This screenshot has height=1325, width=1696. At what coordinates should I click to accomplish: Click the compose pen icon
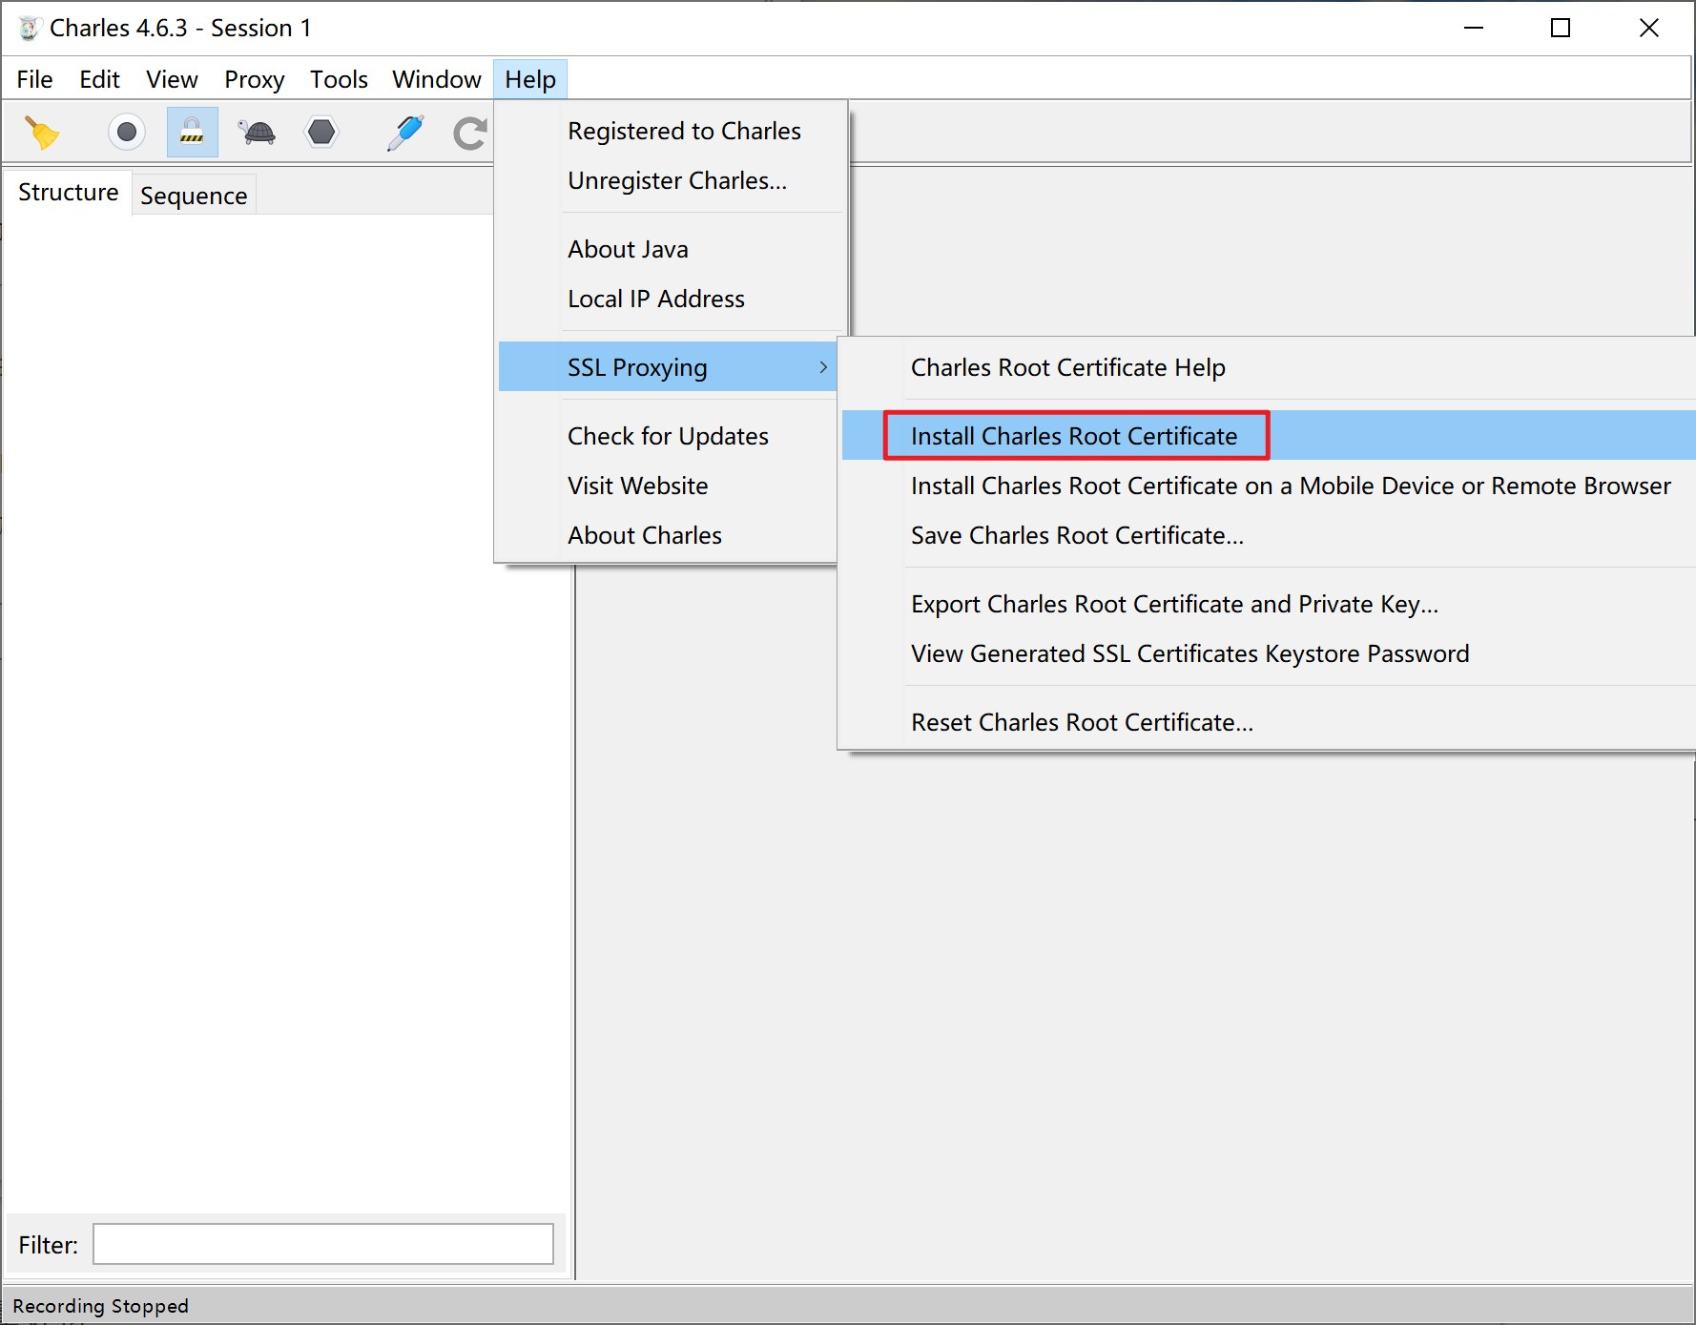405,133
